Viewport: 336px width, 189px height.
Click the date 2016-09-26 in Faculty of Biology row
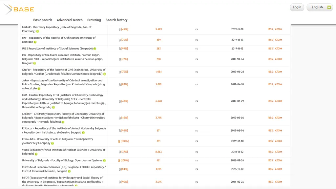pyautogui.click(x=237, y=160)
